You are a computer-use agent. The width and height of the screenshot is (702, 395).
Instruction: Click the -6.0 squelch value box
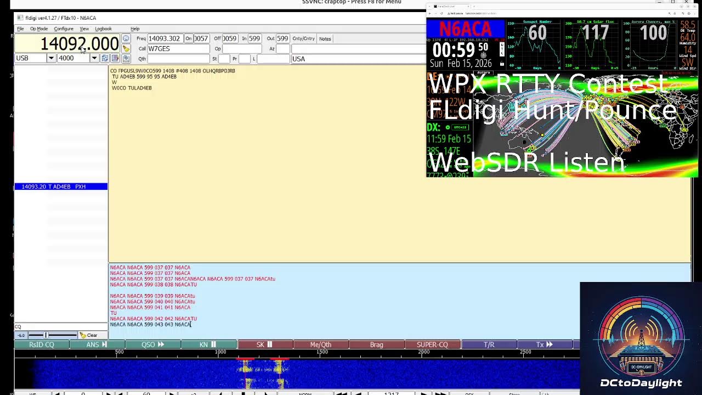pos(21,335)
